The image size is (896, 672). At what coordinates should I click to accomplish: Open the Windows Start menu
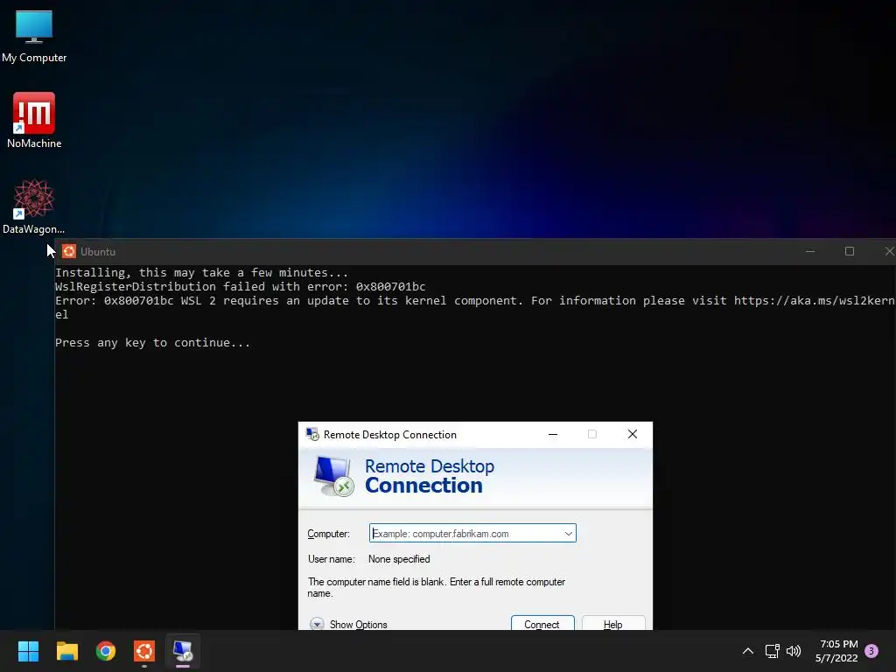(x=28, y=651)
